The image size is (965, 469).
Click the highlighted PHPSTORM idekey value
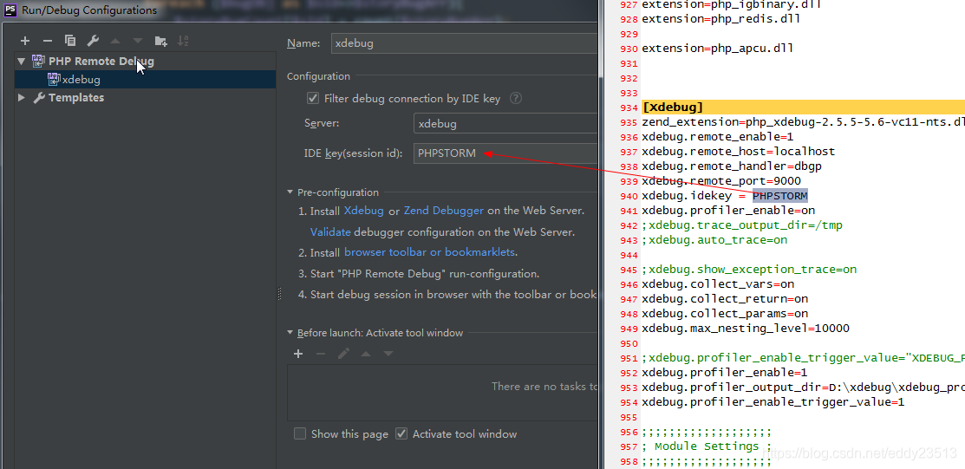point(779,196)
